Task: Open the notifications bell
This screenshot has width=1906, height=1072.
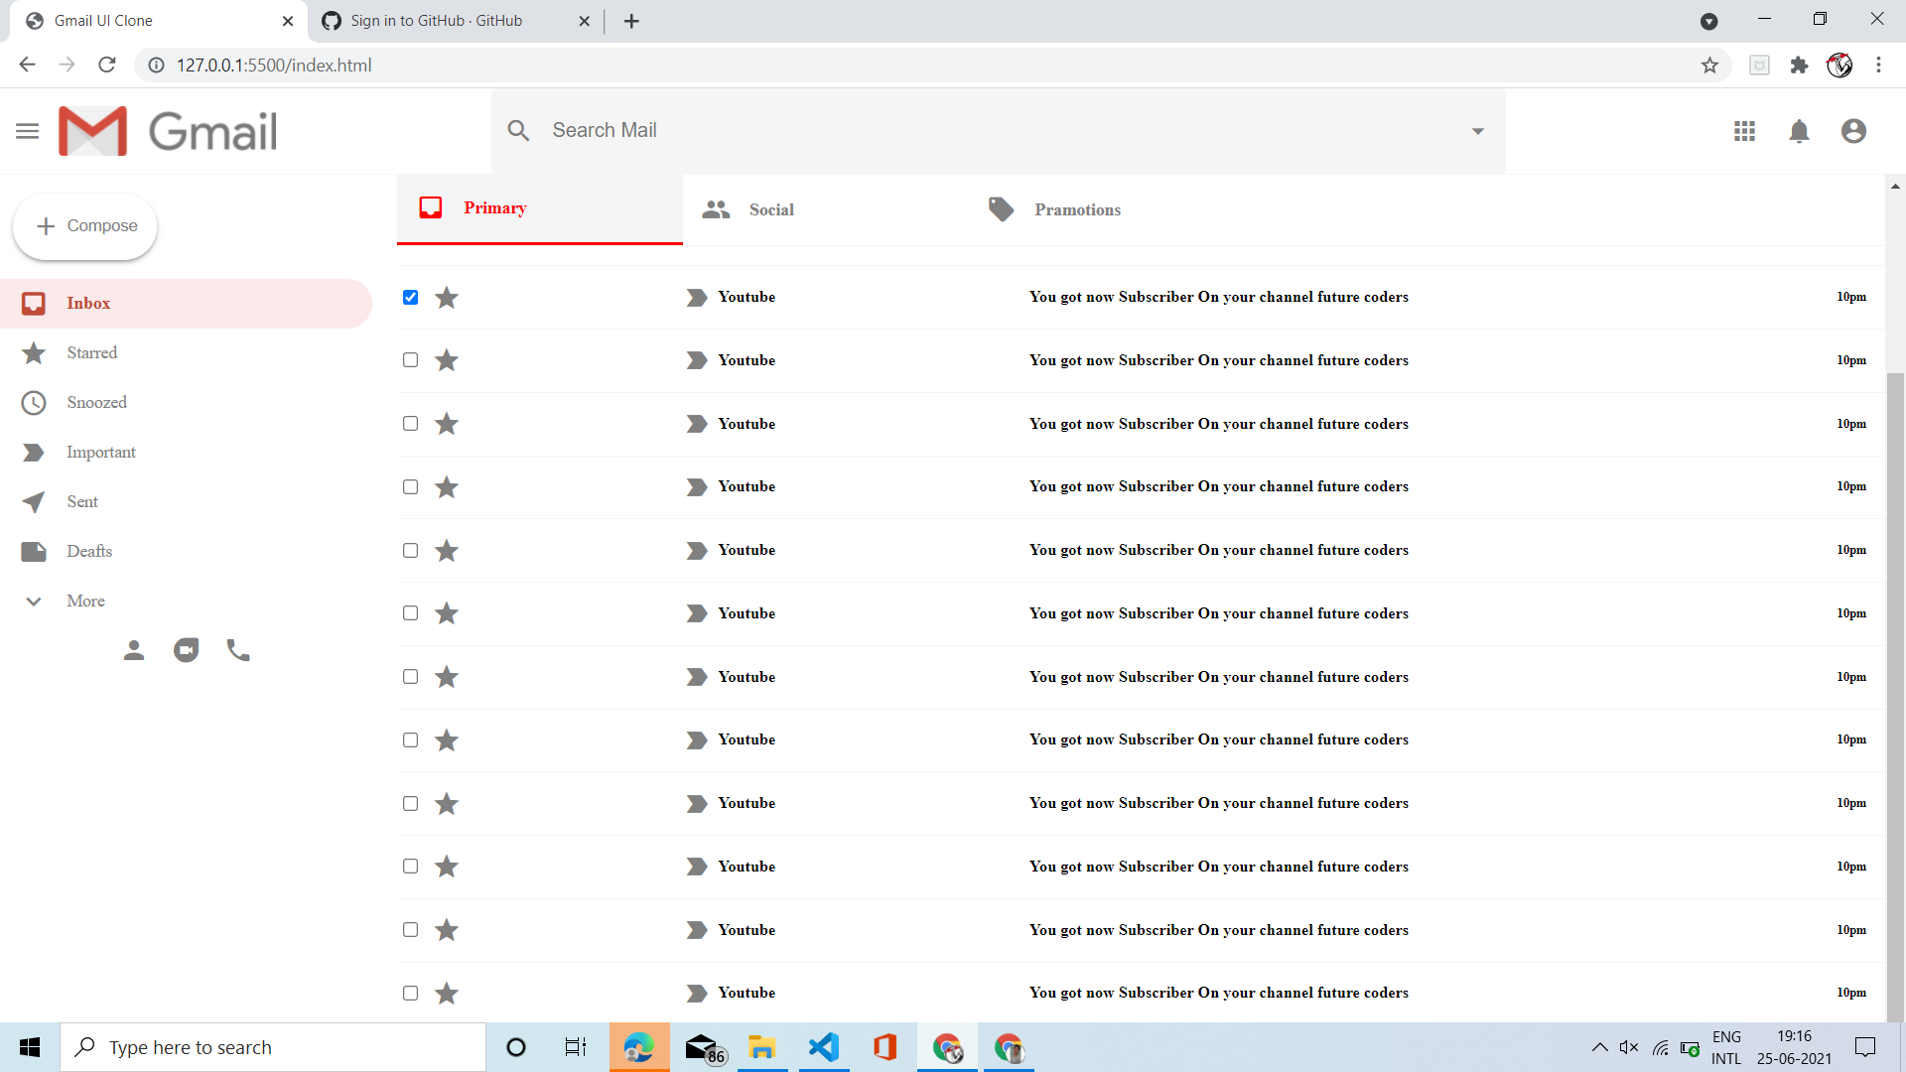Action: click(1800, 131)
